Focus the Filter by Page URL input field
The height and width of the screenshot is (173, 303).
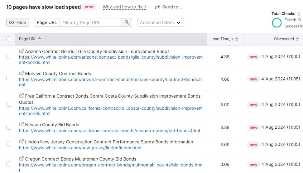90,22
